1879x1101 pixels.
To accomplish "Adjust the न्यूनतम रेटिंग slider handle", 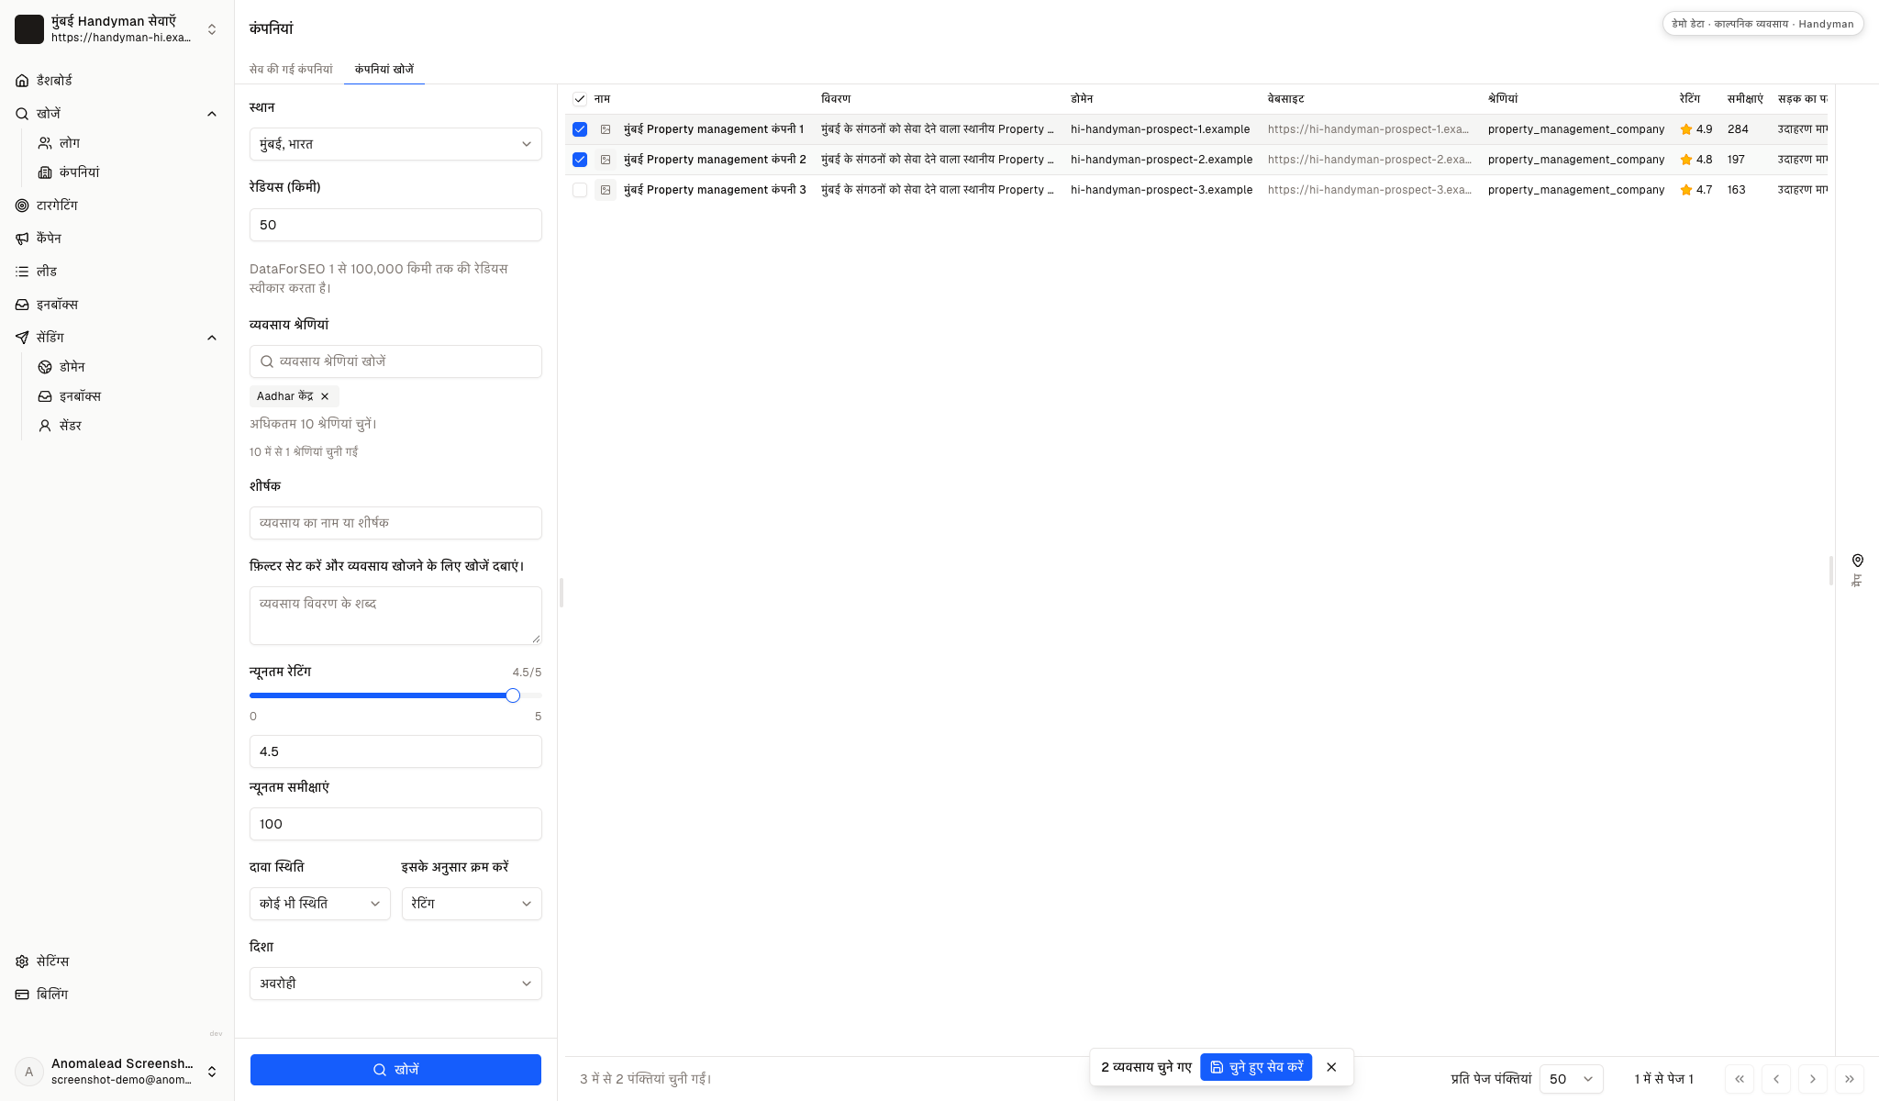I will point(513,695).
